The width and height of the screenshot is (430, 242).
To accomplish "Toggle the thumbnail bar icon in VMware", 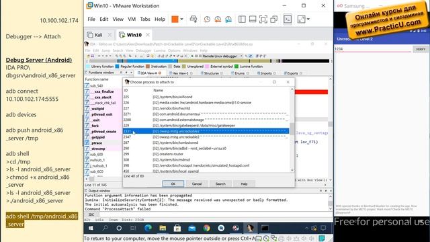I will pyautogui.click(x=253, y=19).
